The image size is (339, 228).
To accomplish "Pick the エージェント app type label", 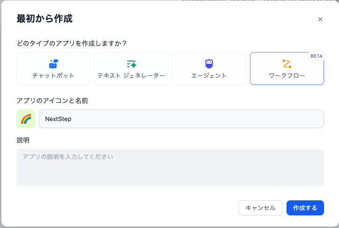I will [209, 76].
